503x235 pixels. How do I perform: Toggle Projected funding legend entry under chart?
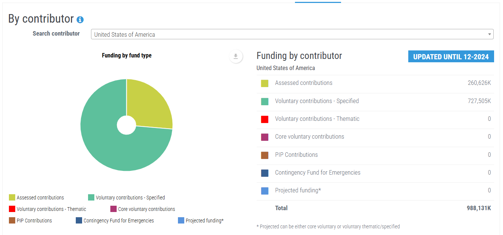[201, 221]
